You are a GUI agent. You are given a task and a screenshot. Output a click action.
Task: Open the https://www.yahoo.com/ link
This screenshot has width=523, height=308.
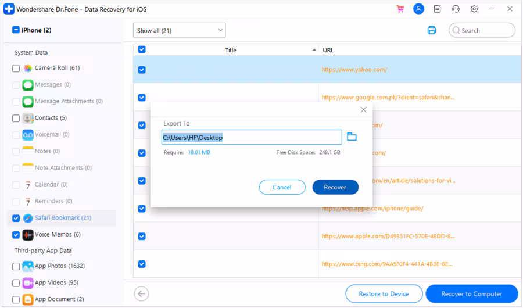354,70
